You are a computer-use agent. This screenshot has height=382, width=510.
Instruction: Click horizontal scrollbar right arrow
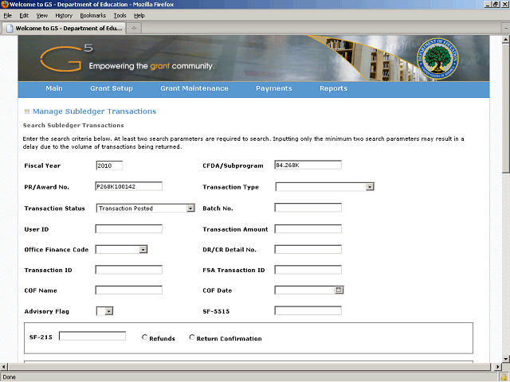point(497,367)
